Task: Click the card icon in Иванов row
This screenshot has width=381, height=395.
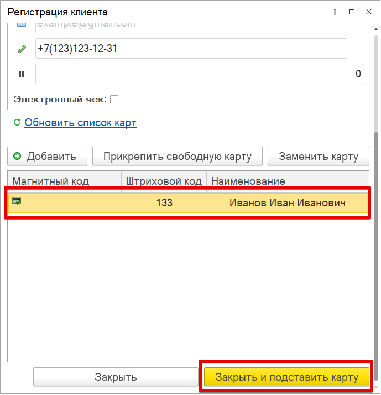Action: click(17, 201)
